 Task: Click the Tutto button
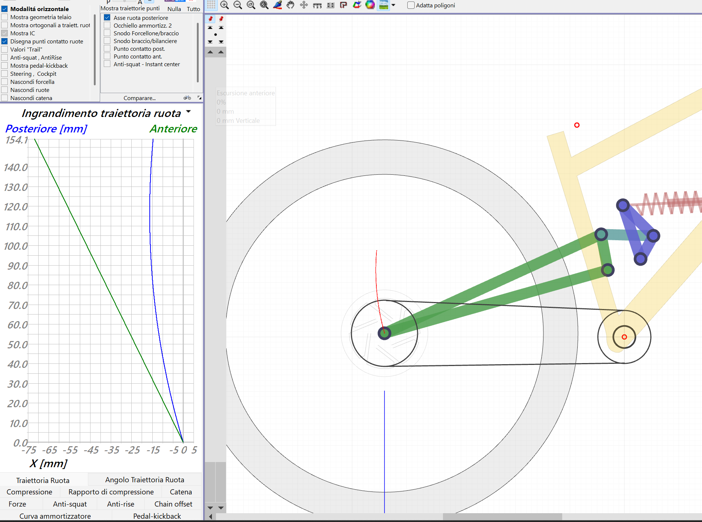[x=194, y=9]
